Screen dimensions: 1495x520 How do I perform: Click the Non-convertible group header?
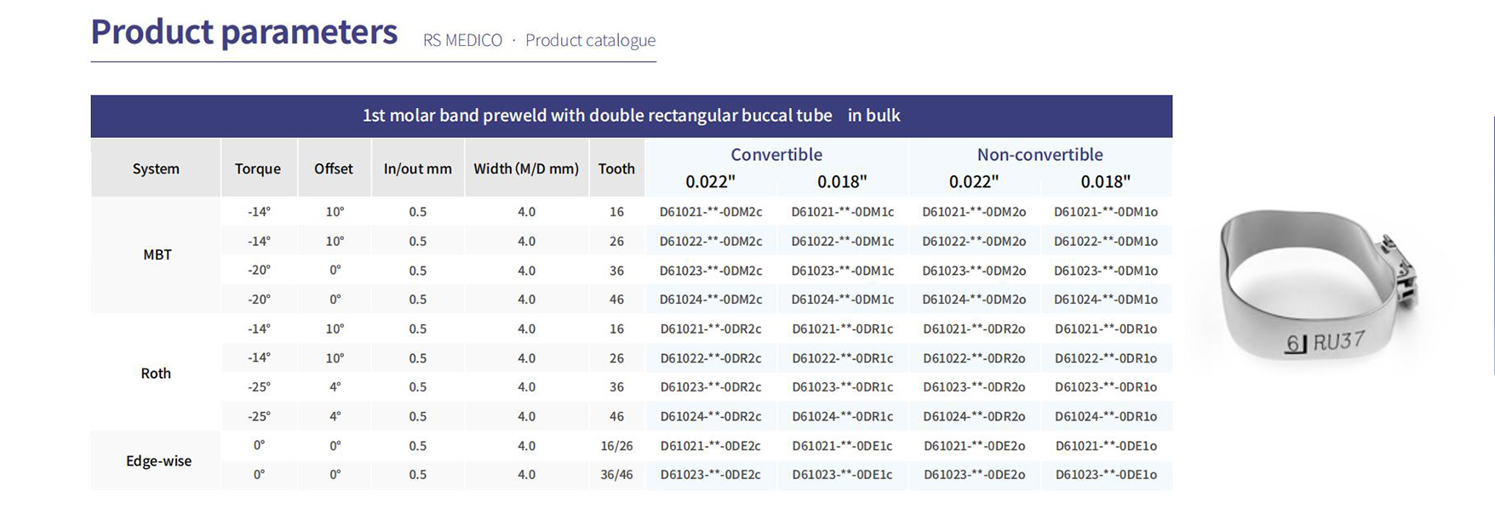click(1040, 154)
